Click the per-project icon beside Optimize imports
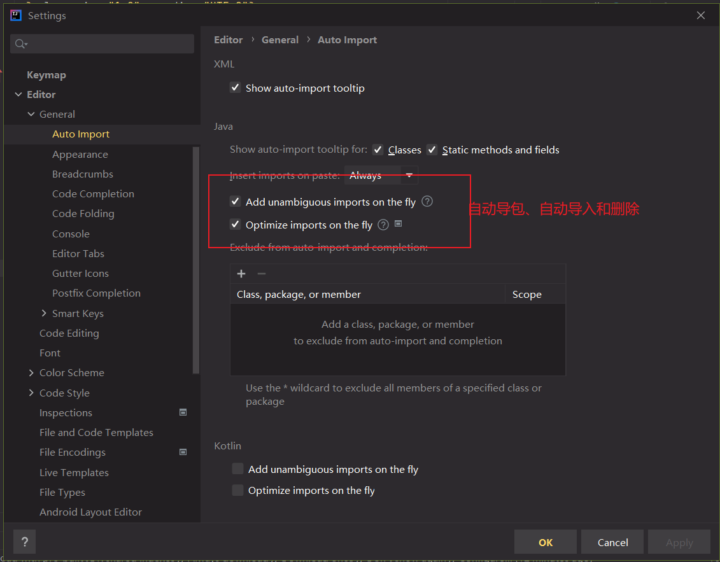 tap(398, 224)
